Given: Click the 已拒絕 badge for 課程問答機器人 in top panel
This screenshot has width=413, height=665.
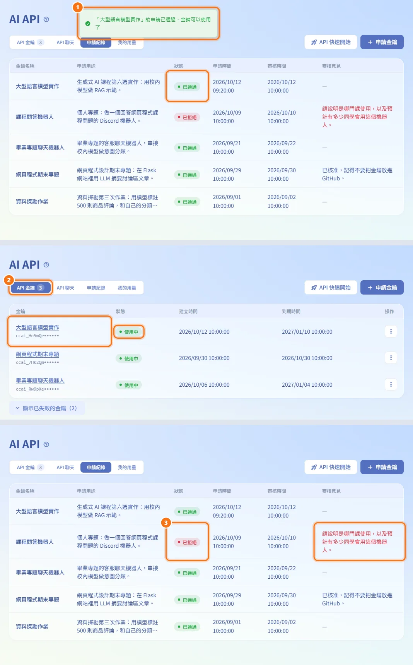Looking at the screenshot, I should [187, 117].
